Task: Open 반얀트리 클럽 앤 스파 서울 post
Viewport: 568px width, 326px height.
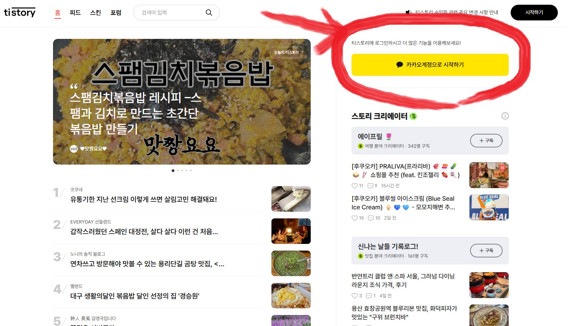Action: pos(403,280)
